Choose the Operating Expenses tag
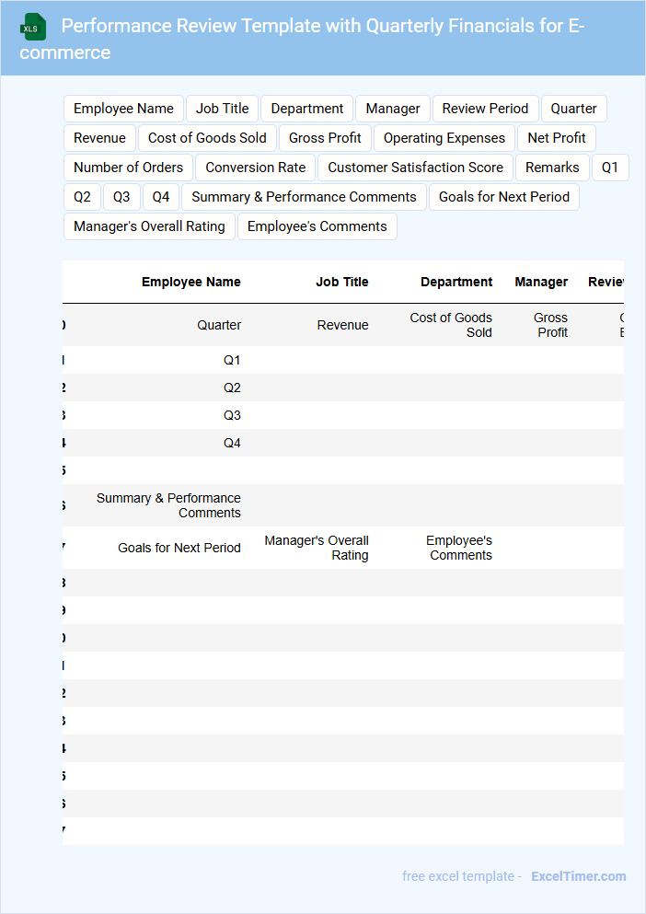This screenshot has width=646, height=914. pyautogui.click(x=444, y=138)
